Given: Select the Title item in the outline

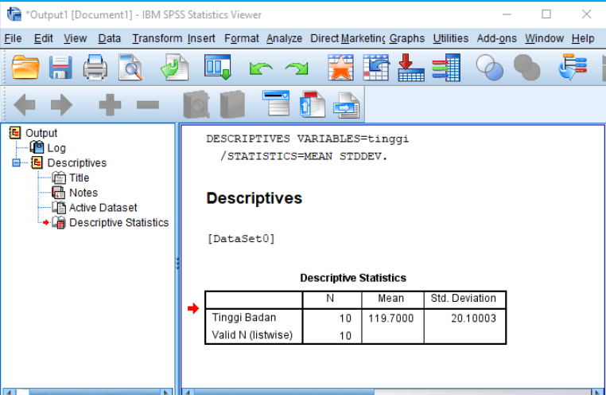Looking at the screenshot, I should (80, 178).
